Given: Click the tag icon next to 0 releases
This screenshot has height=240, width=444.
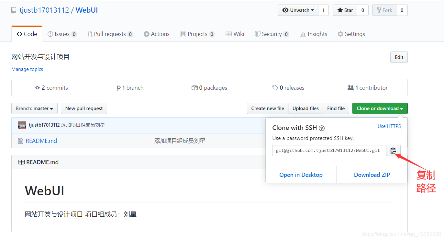Looking at the screenshot, I should coord(275,88).
